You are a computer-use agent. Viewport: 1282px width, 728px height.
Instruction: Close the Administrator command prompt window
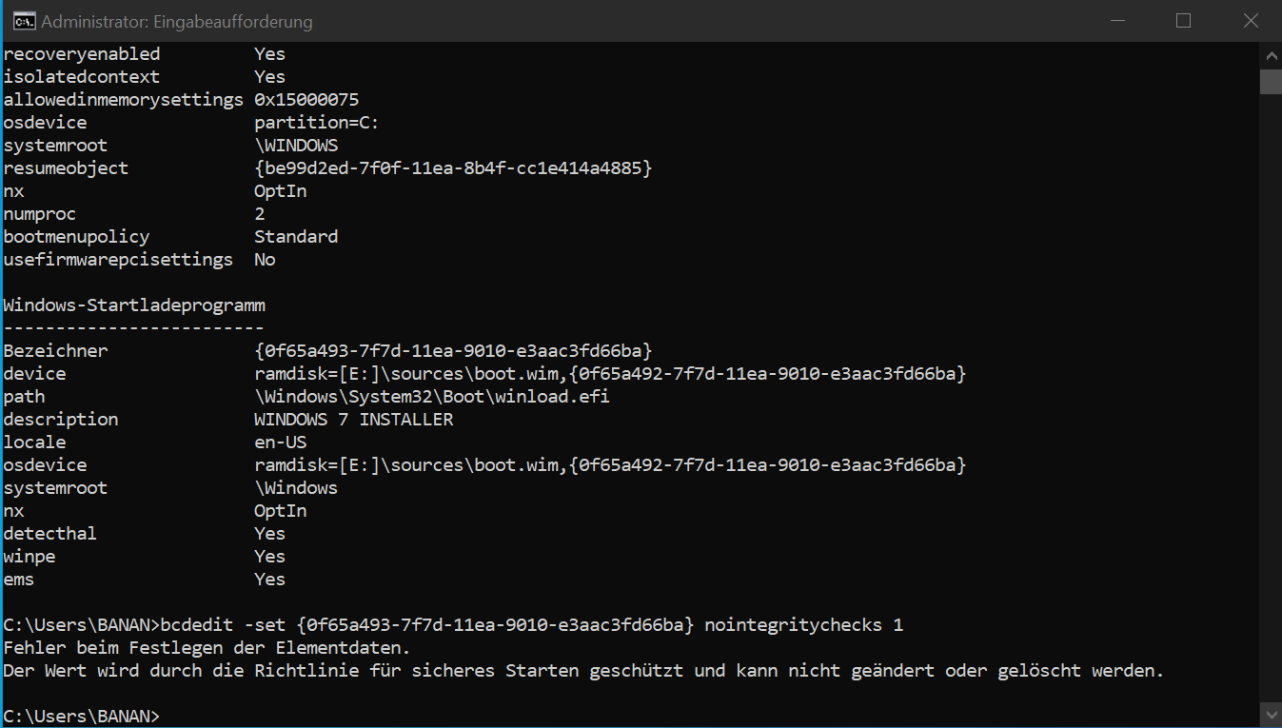[x=1249, y=21]
